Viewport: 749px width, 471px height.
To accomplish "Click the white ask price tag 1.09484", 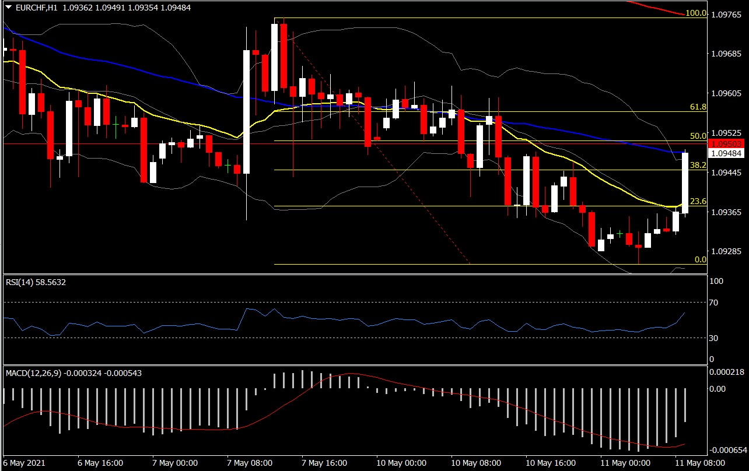I will point(726,153).
